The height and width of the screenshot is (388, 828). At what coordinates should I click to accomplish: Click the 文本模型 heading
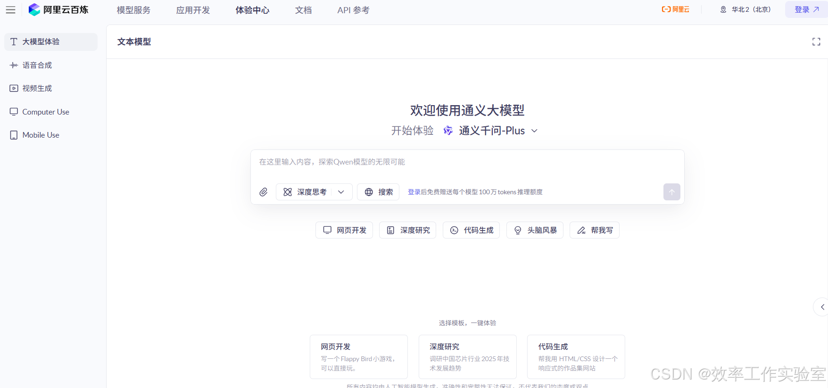pyautogui.click(x=134, y=41)
